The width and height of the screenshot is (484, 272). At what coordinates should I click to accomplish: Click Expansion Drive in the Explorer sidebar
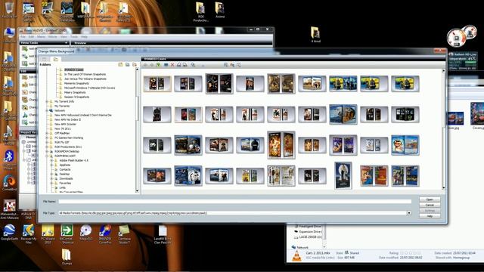(310, 232)
